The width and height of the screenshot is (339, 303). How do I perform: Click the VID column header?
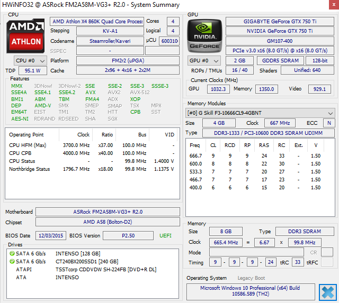pos(164,135)
